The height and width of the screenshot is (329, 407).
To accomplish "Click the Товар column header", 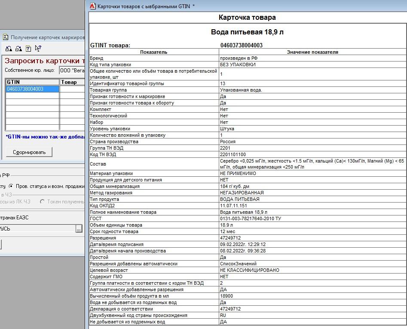I will [72, 82].
